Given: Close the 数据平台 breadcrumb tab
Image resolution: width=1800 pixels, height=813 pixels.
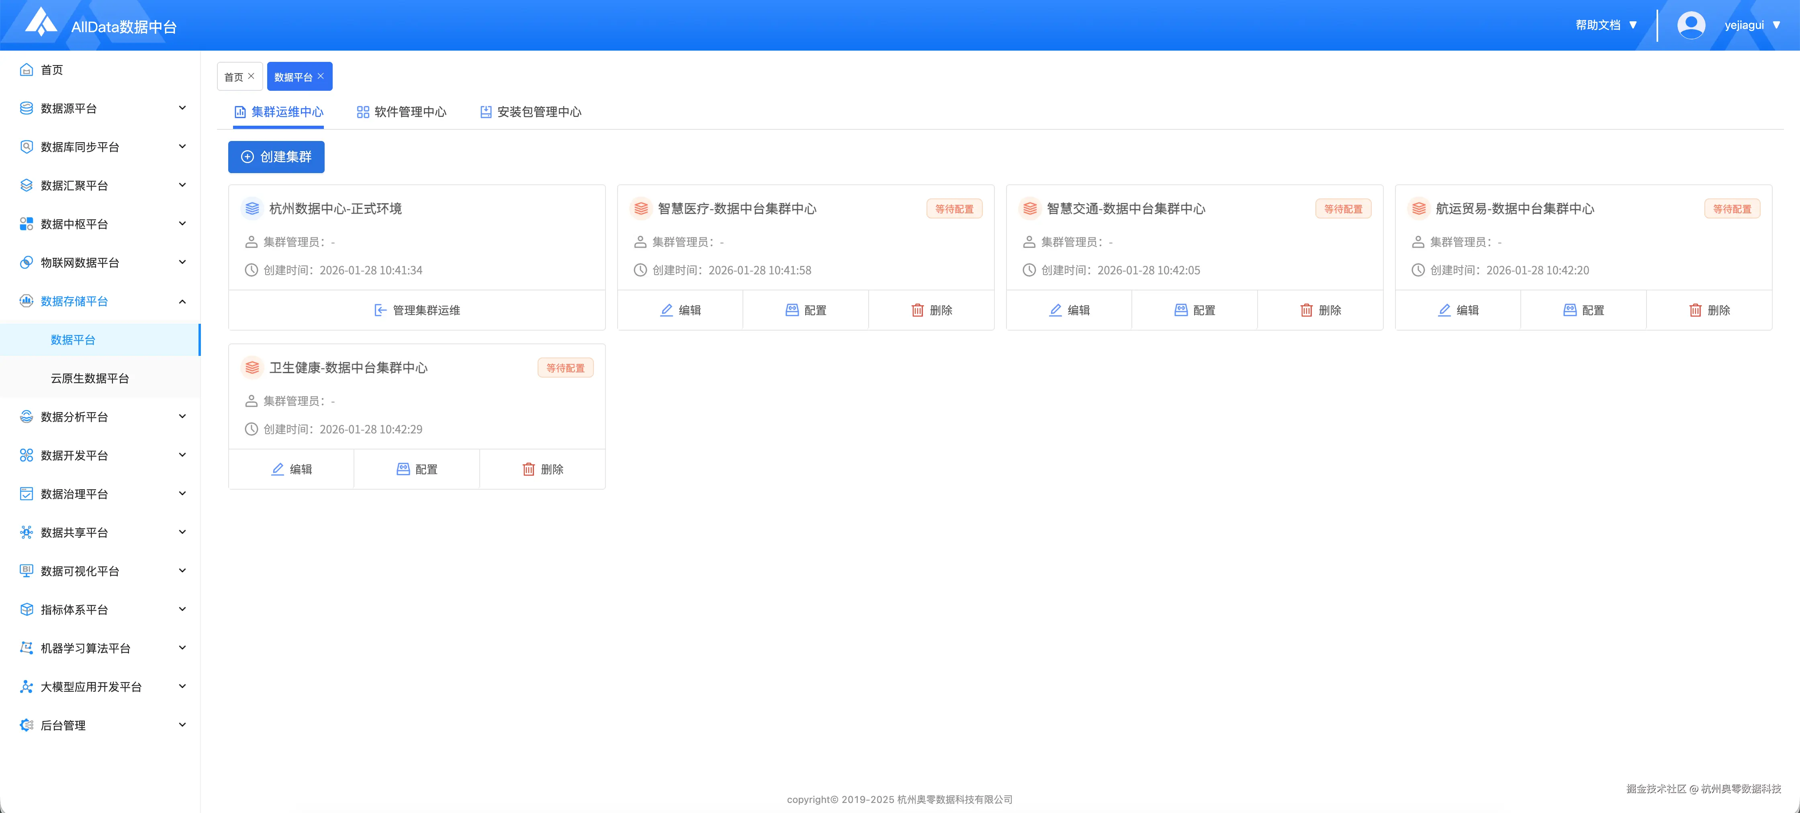Looking at the screenshot, I should [x=321, y=76].
